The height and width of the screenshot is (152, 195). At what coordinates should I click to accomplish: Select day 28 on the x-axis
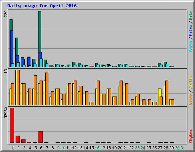pyautogui.click(x=166, y=148)
